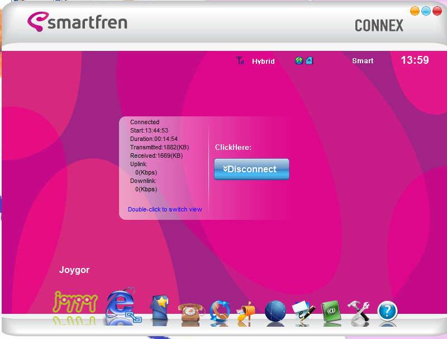Click the Smart operator name label
The width and height of the screenshot is (447, 339).
(363, 61)
